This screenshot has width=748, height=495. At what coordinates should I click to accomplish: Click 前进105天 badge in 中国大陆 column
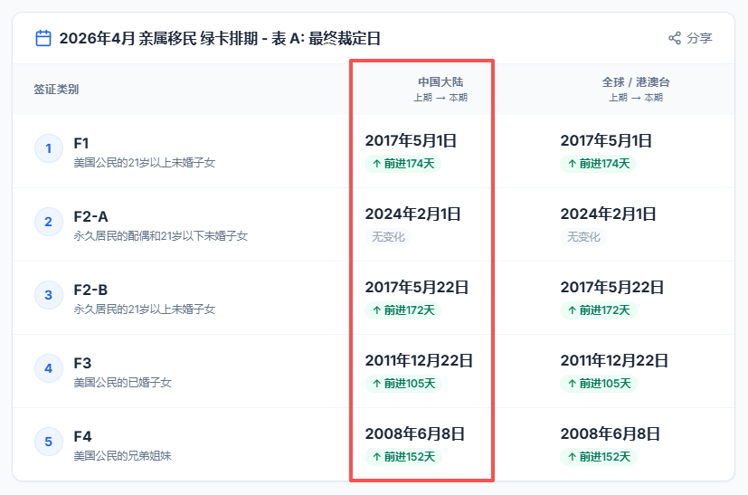pyautogui.click(x=403, y=384)
